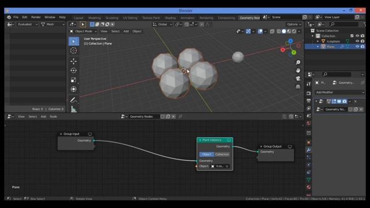Open the Material properties tab icon
The height and width of the screenshot is (208, 370).
click(x=309, y=187)
